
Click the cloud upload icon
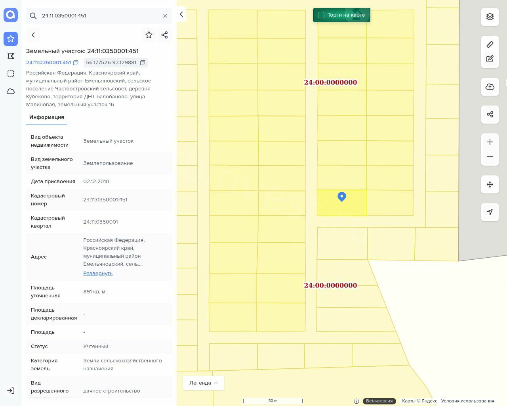coord(490,87)
